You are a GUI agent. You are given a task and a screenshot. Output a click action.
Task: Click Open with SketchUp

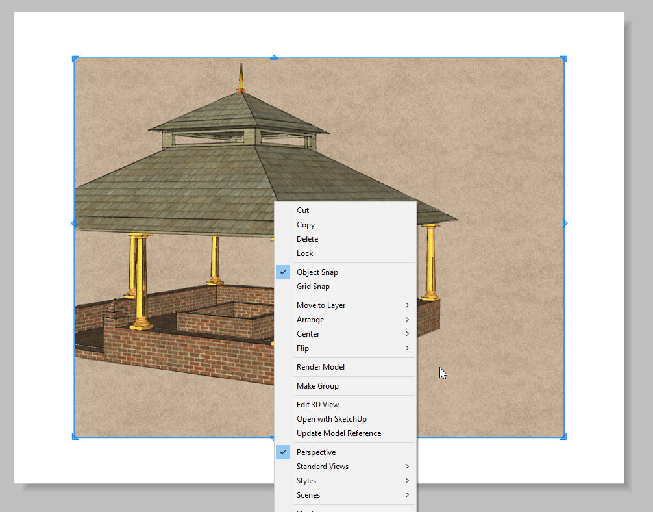[x=332, y=419]
